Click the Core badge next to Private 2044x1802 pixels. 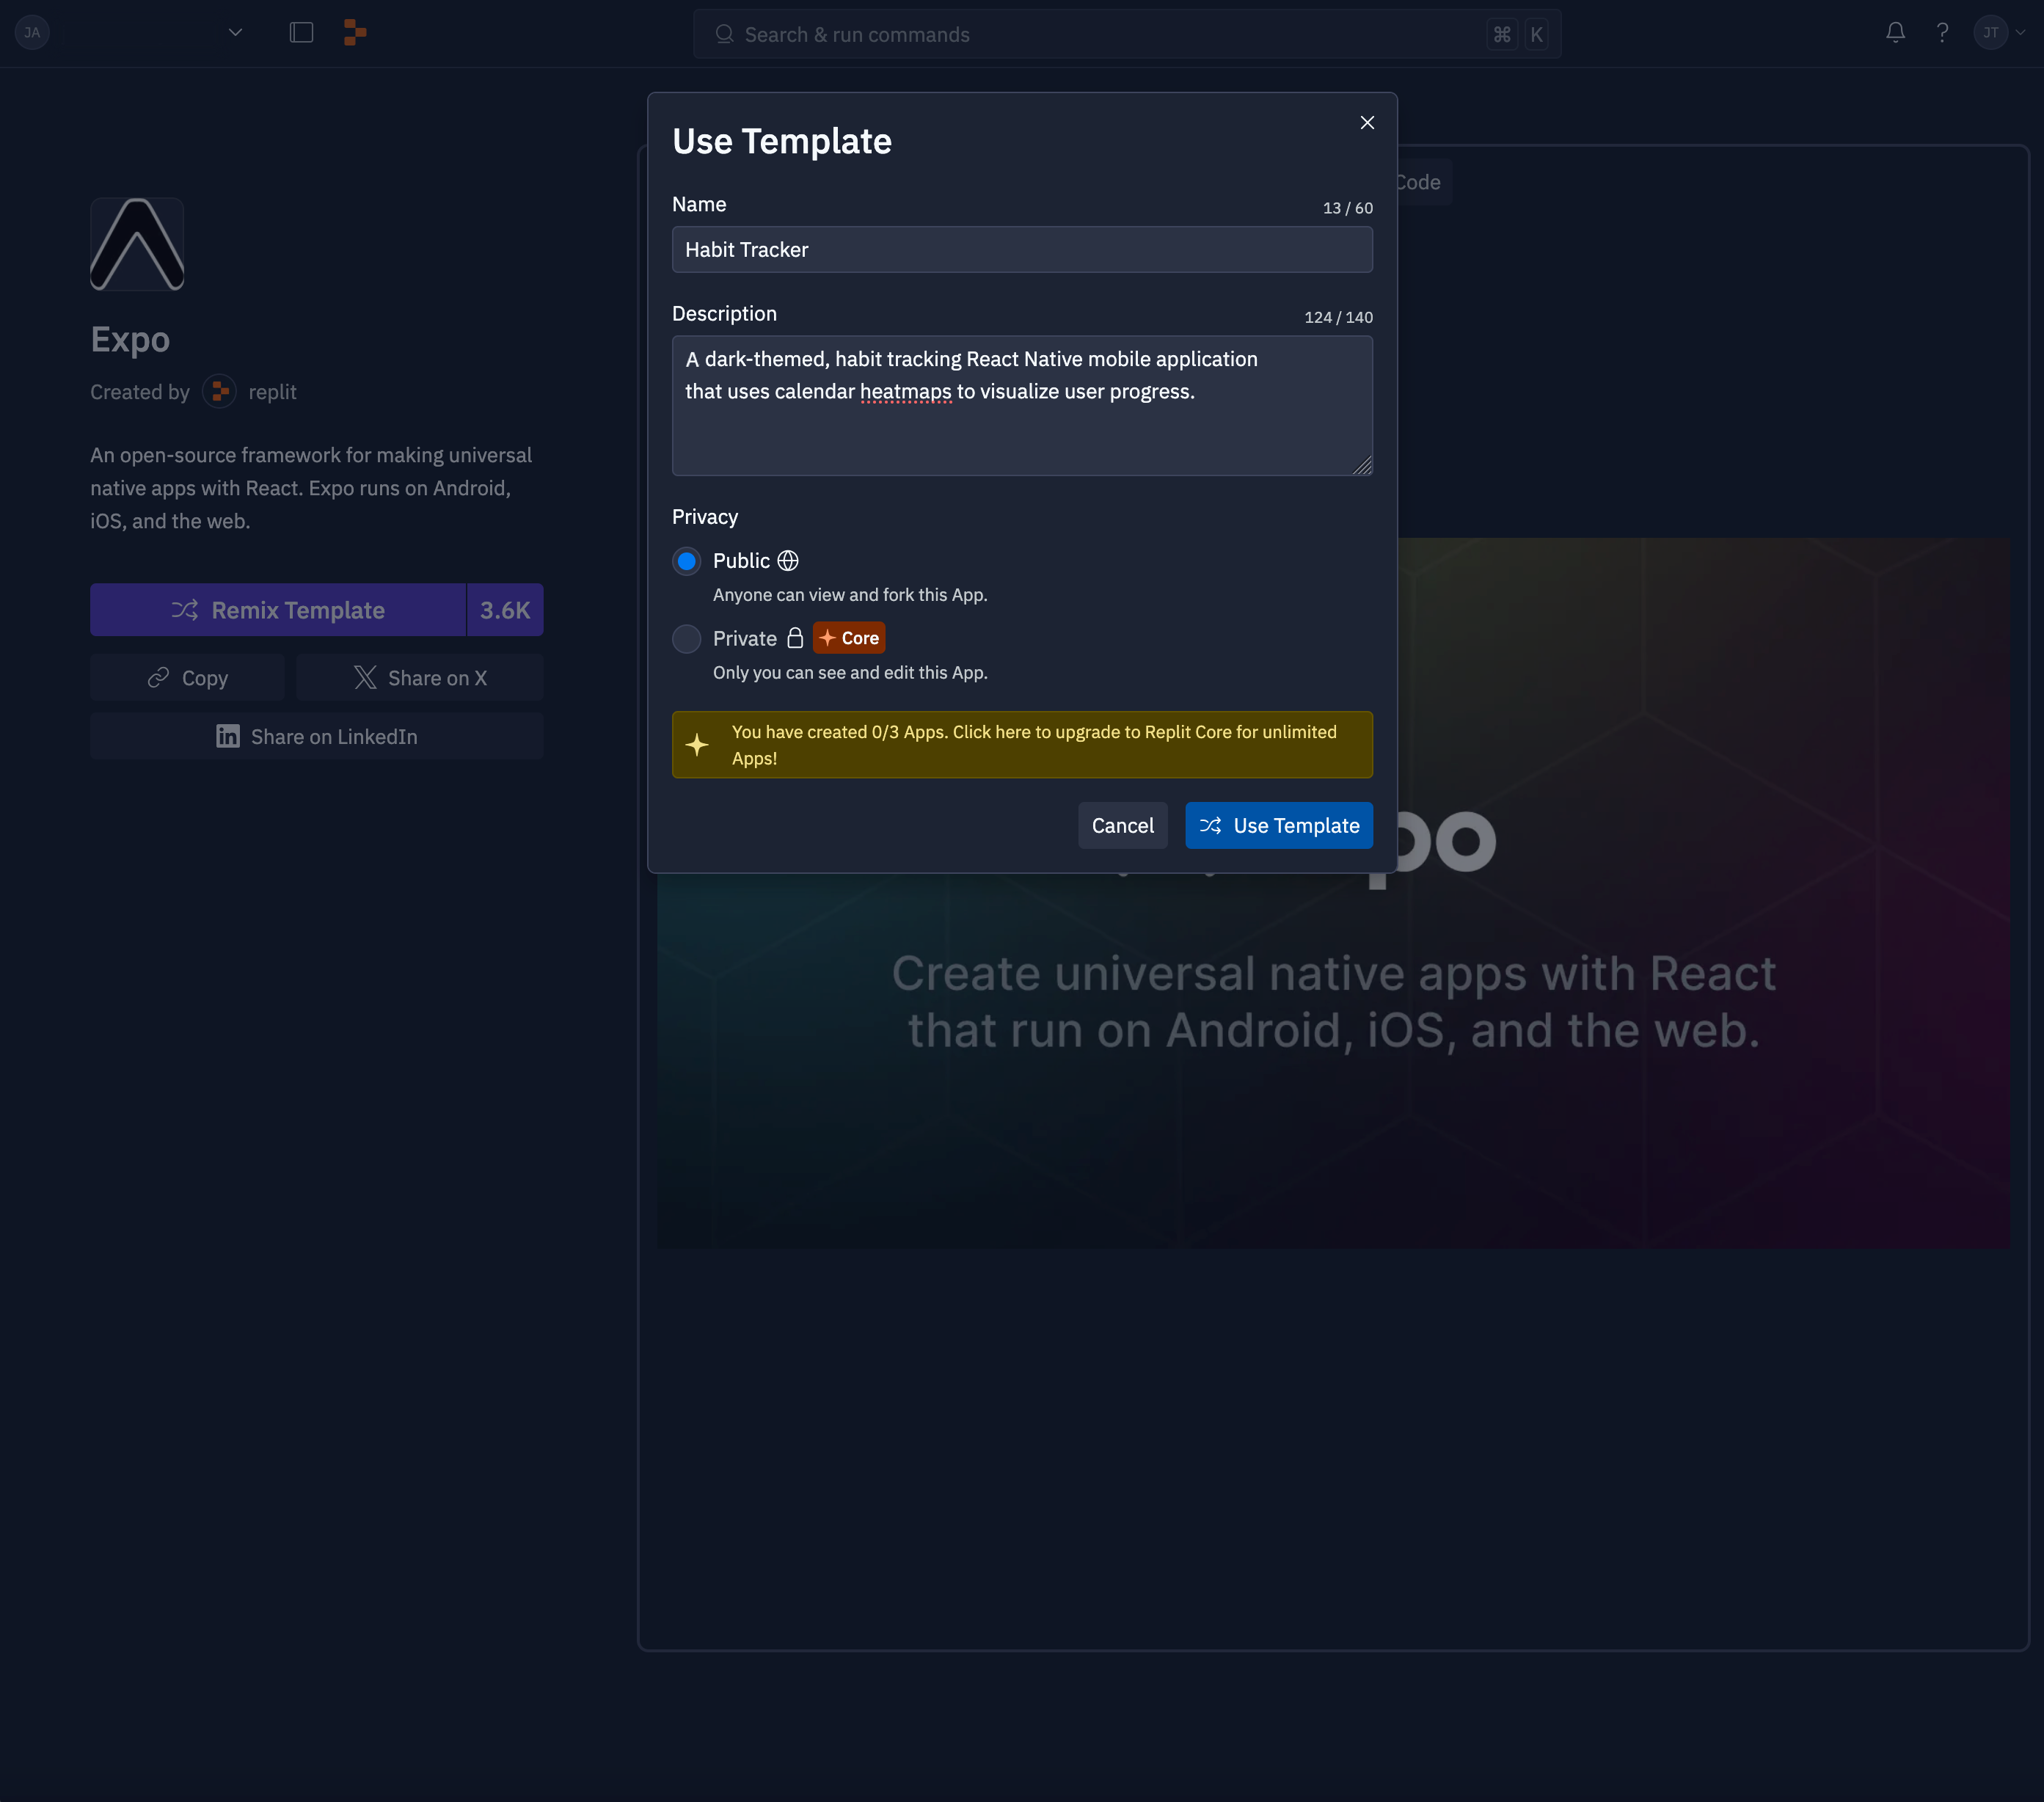coord(849,638)
